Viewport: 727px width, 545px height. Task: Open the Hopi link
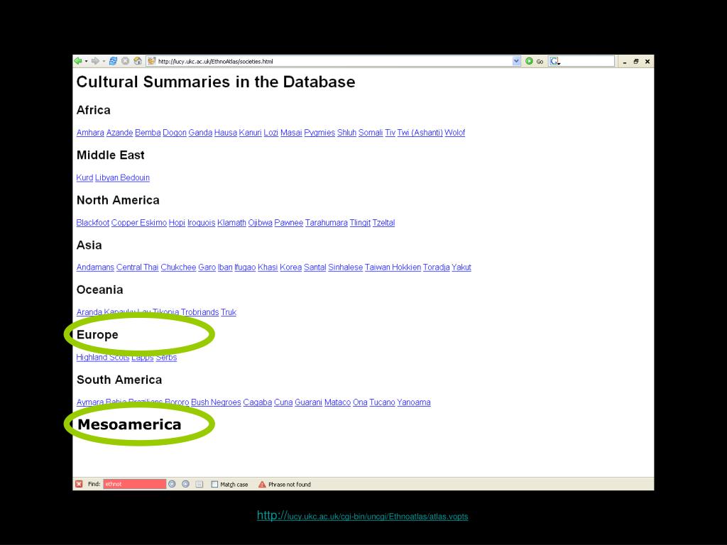click(177, 222)
